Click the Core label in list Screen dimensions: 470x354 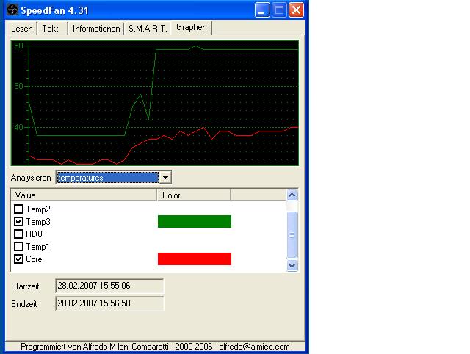coord(34,259)
